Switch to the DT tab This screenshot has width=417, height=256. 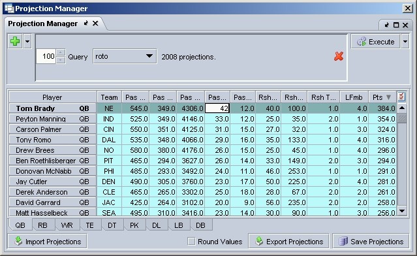(x=112, y=225)
